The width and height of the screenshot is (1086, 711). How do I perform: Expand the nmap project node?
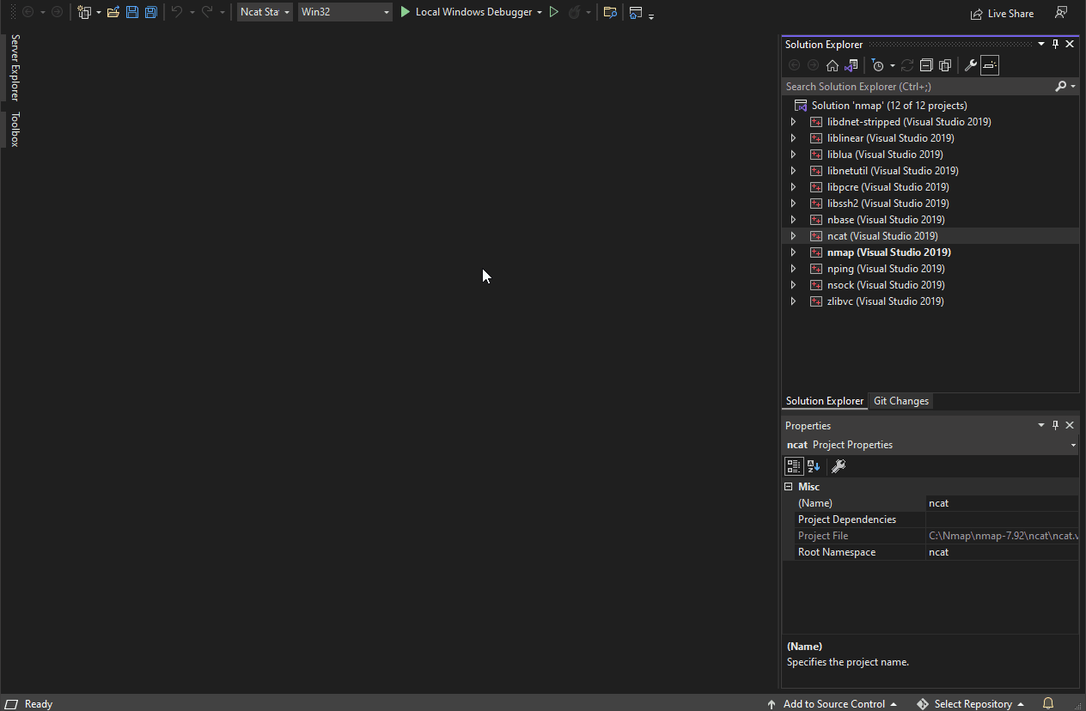pos(793,252)
